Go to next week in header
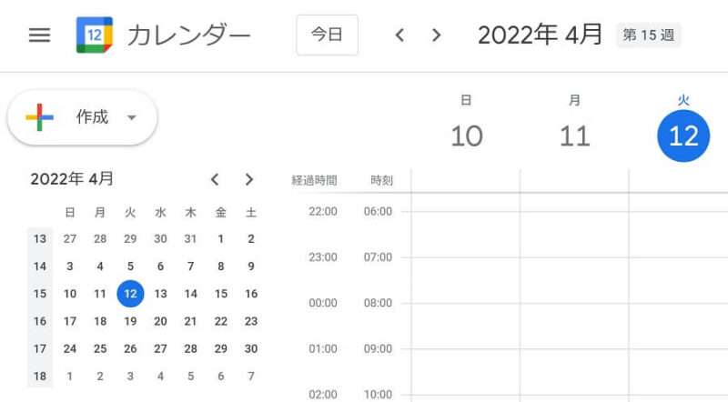Screen dimensions: 728x402 tap(436, 35)
